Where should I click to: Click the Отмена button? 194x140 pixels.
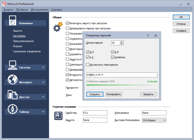pyautogui.click(x=181, y=24)
